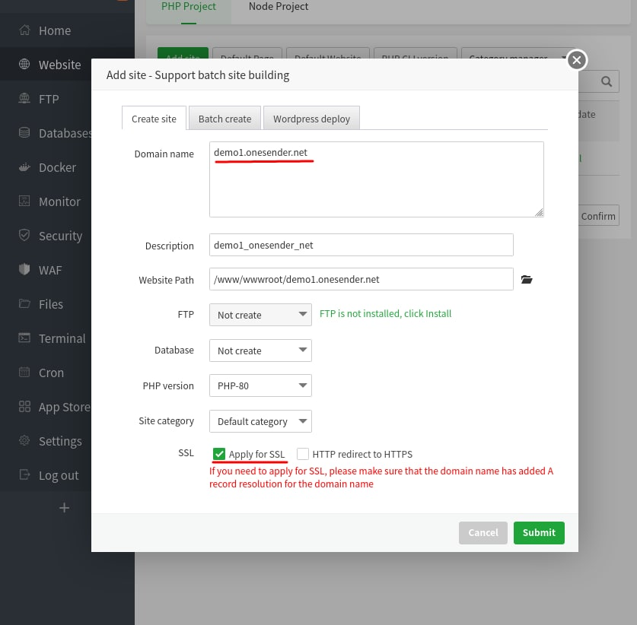637x625 pixels.
Task: Expand the PHP version PHP-80 dropdown
Action: coord(260,385)
